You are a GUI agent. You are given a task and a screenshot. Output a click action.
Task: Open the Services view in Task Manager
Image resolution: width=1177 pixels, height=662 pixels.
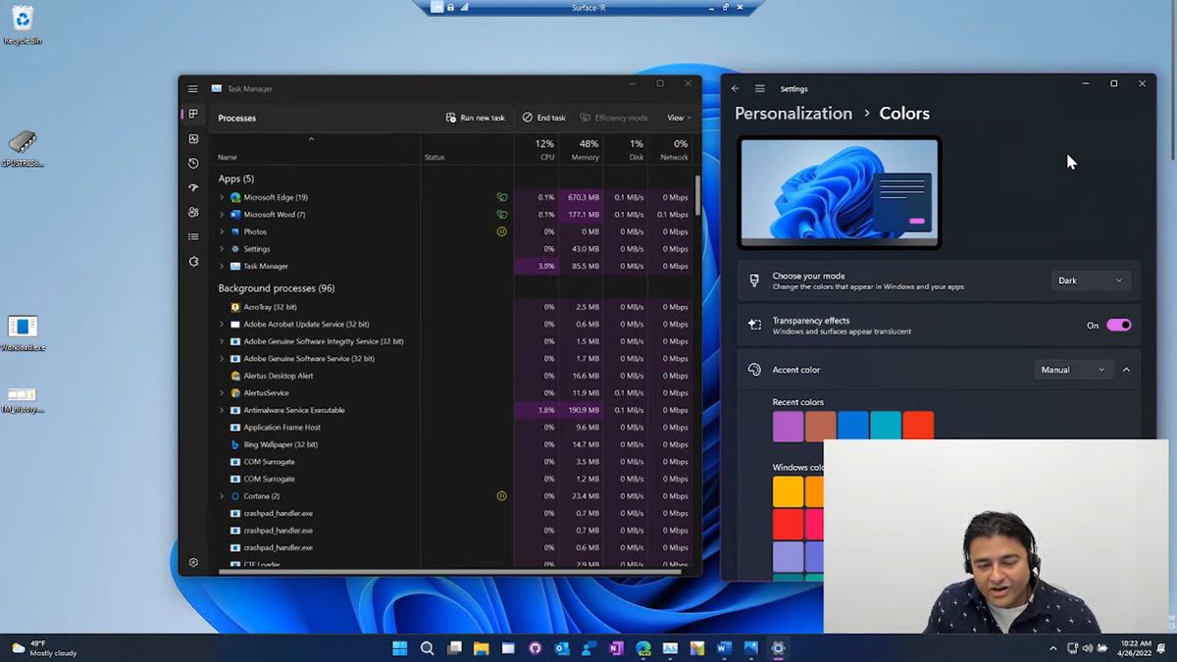coord(193,261)
